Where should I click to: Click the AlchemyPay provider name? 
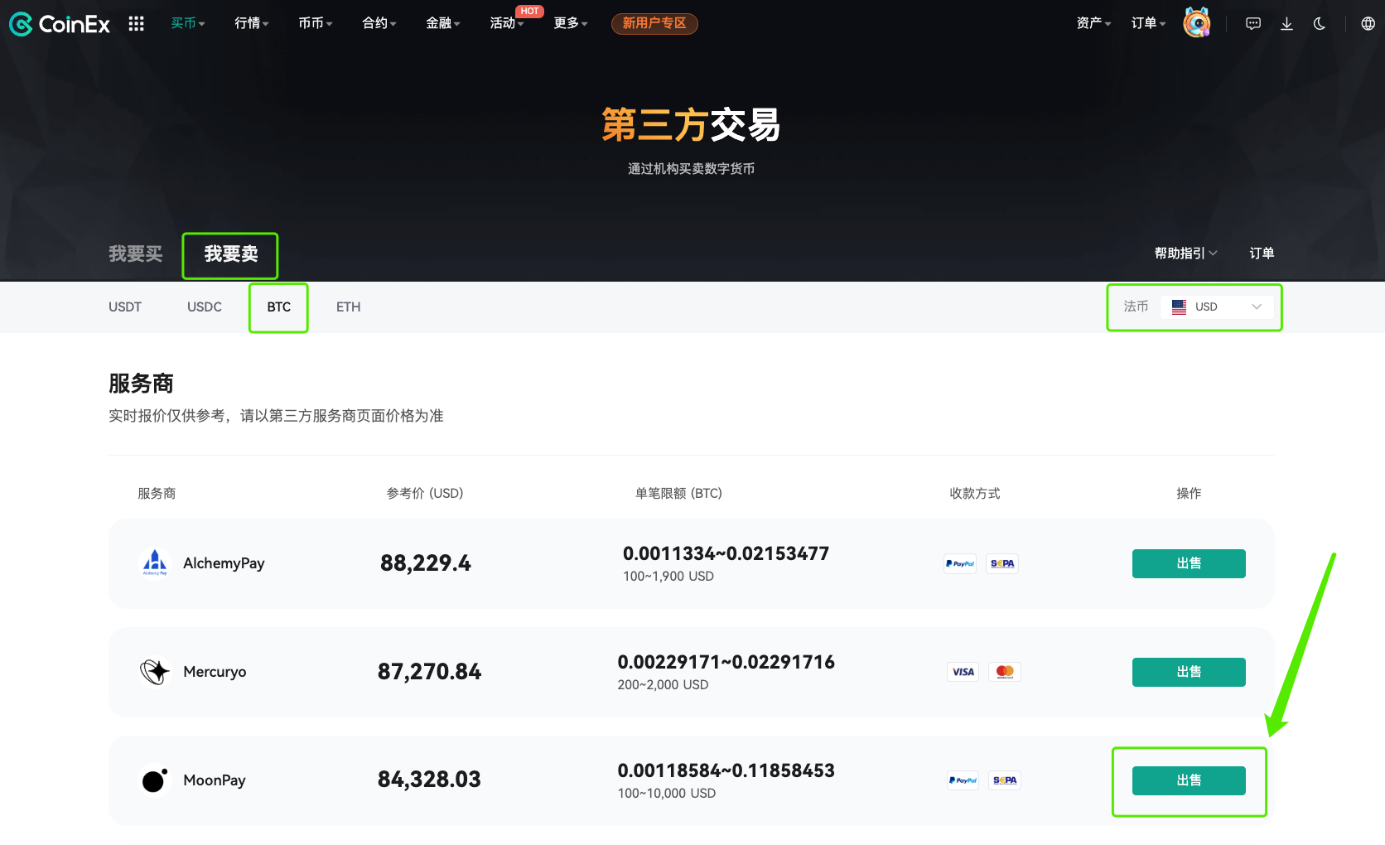(224, 563)
